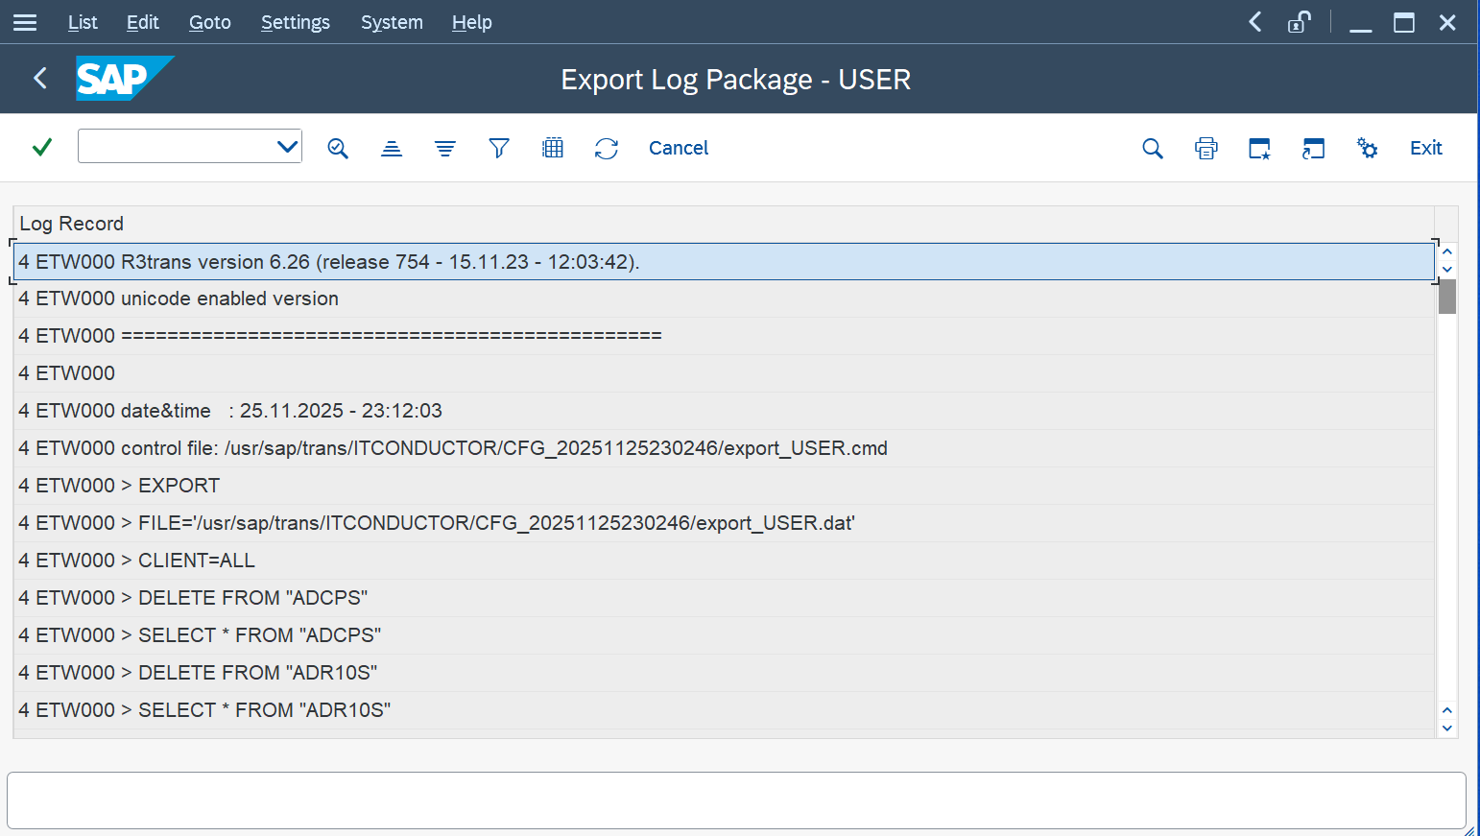The width and height of the screenshot is (1480, 836).
Task: Open the layout grid icon
Action: coord(553,148)
